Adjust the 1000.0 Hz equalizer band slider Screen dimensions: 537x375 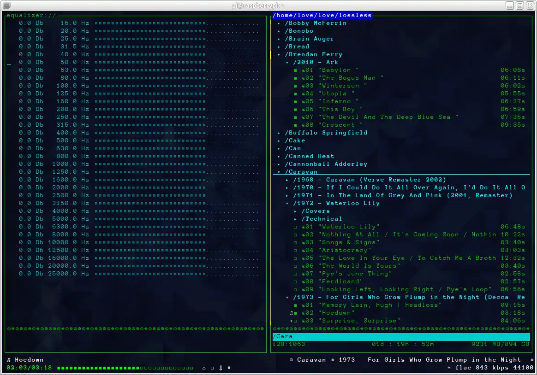coord(176,164)
